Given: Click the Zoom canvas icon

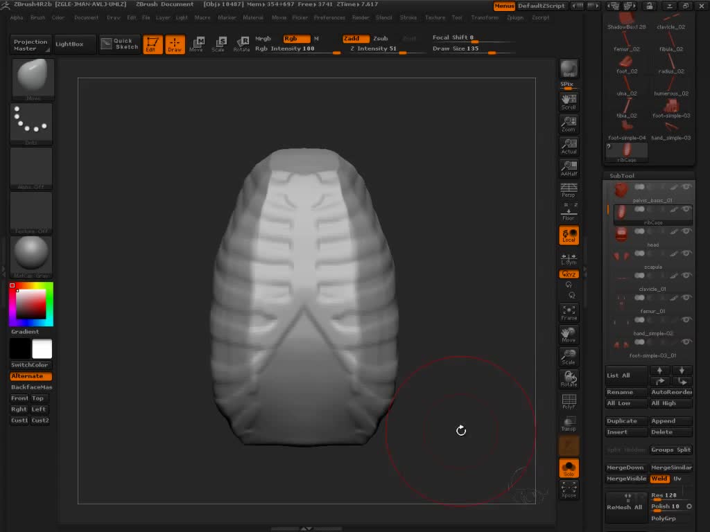Looking at the screenshot, I should 569,125.
